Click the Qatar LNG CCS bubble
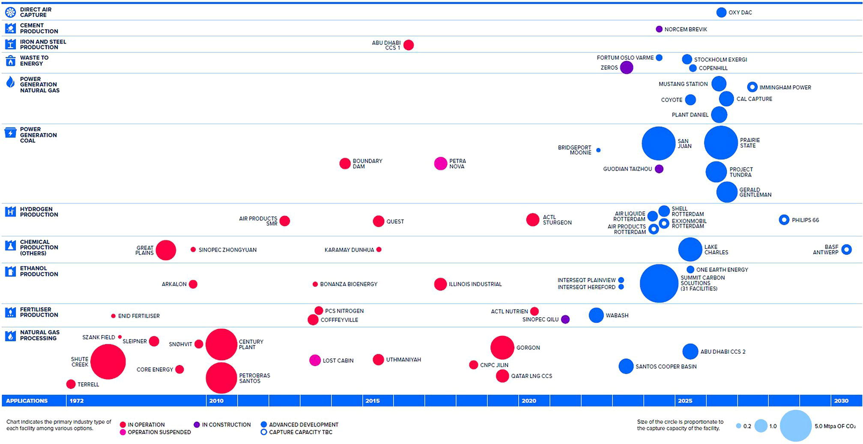 (x=502, y=376)
